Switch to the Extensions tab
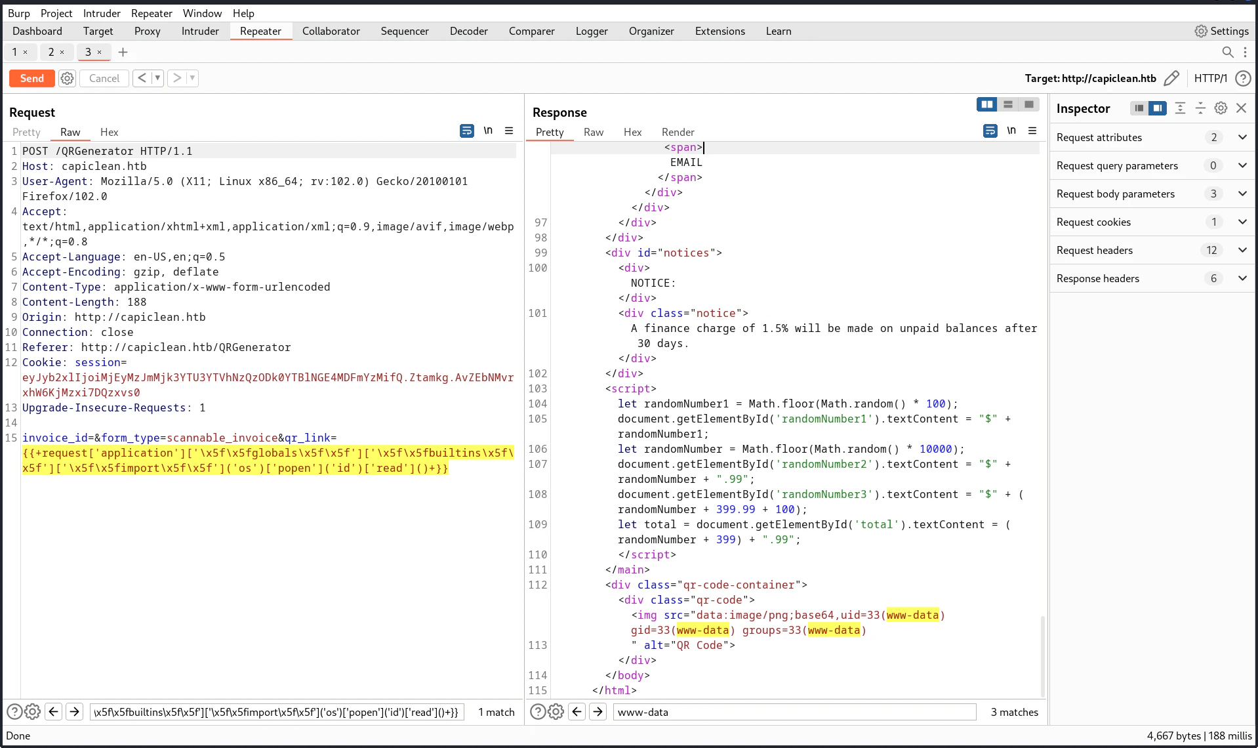This screenshot has height=748, width=1258. [x=720, y=31]
